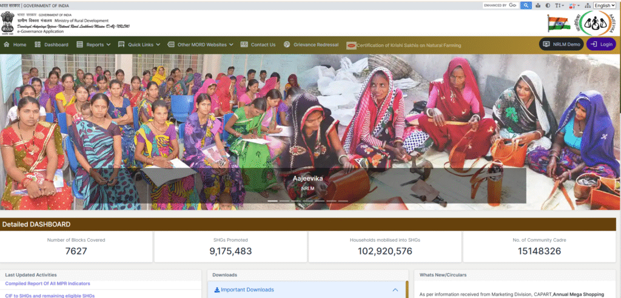Click the Number of Blocks Covered label

[76, 240]
